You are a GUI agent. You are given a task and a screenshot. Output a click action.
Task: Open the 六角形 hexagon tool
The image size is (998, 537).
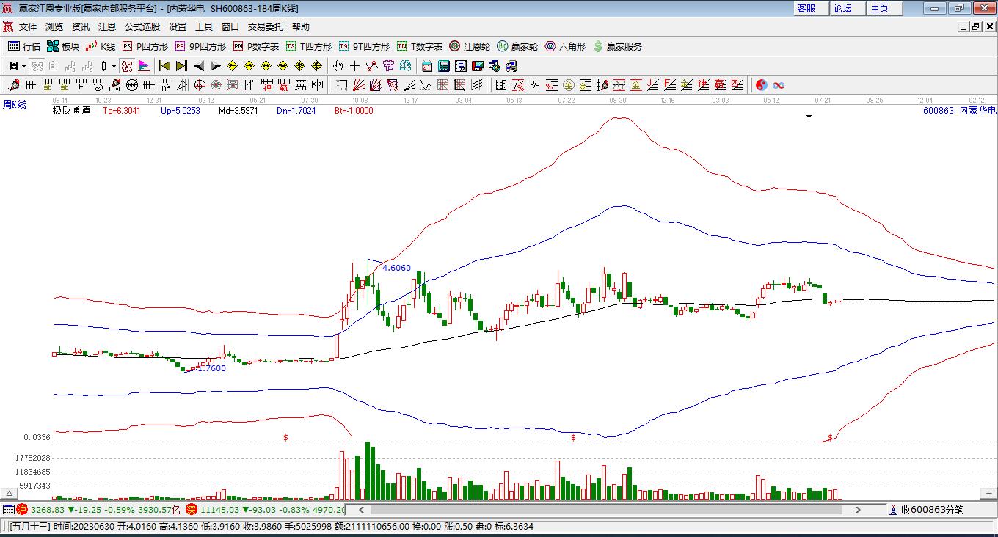tap(565, 46)
